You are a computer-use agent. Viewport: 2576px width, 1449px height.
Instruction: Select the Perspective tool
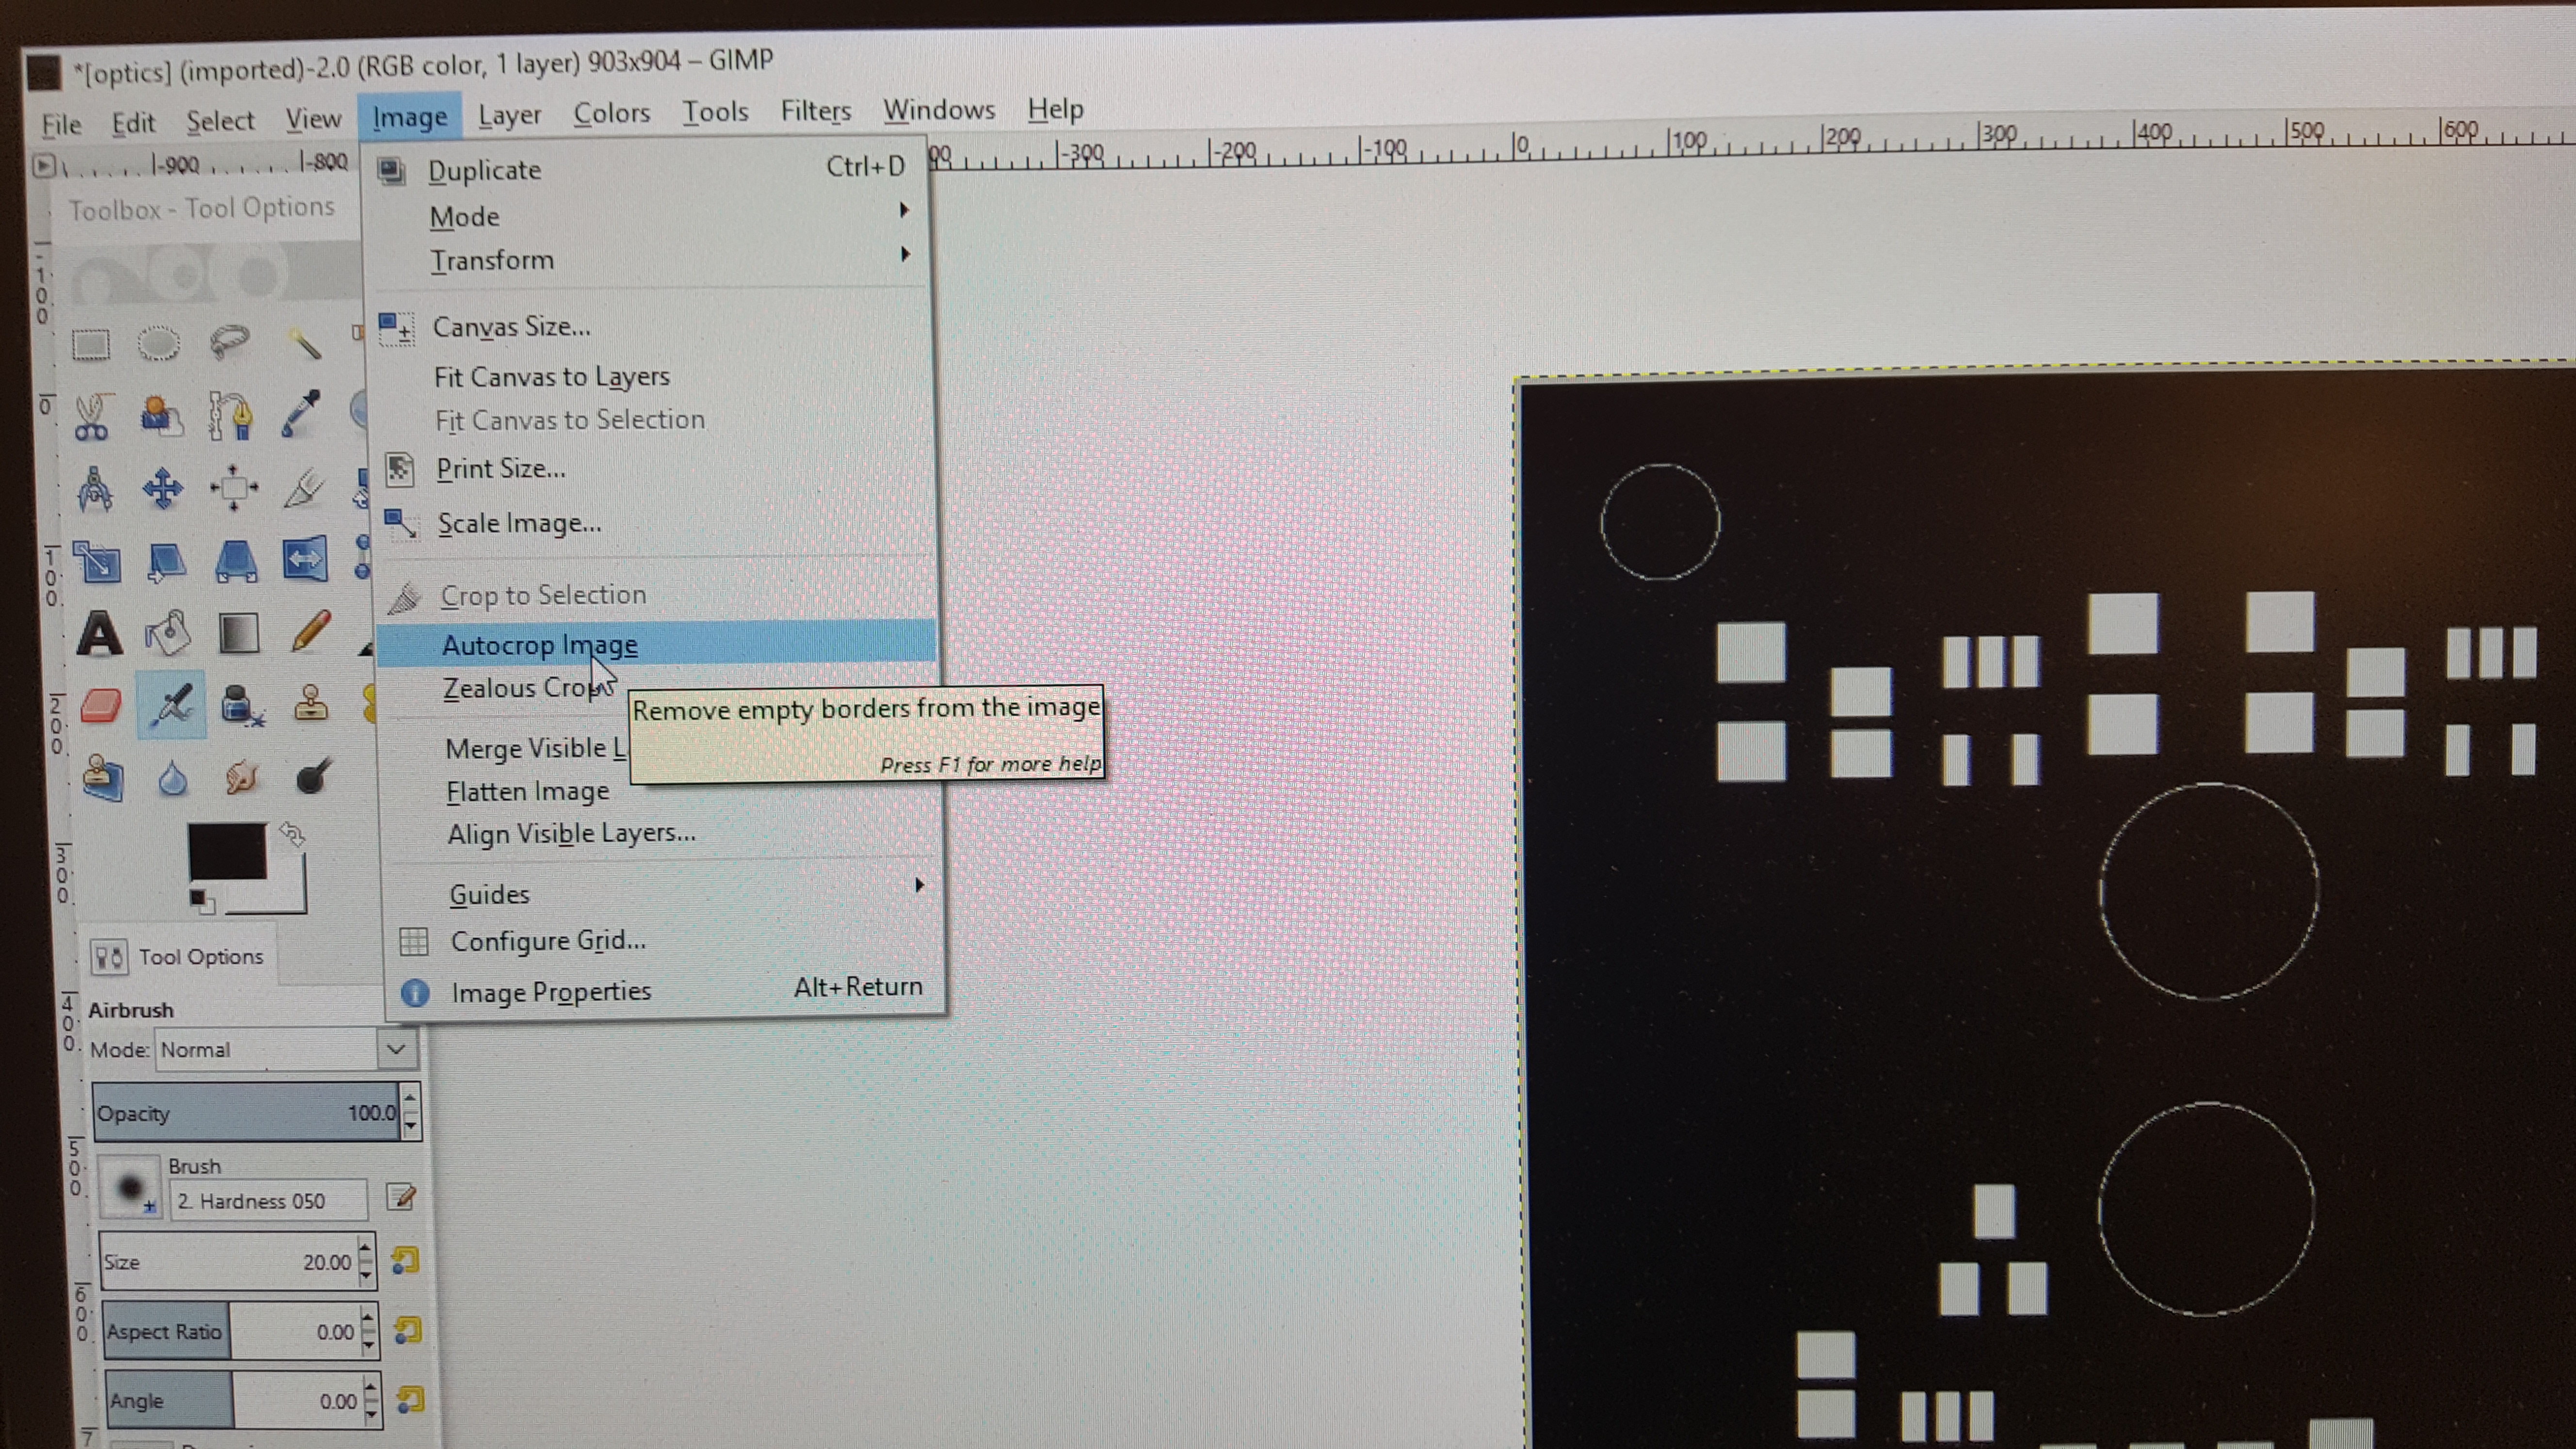[x=236, y=560]
